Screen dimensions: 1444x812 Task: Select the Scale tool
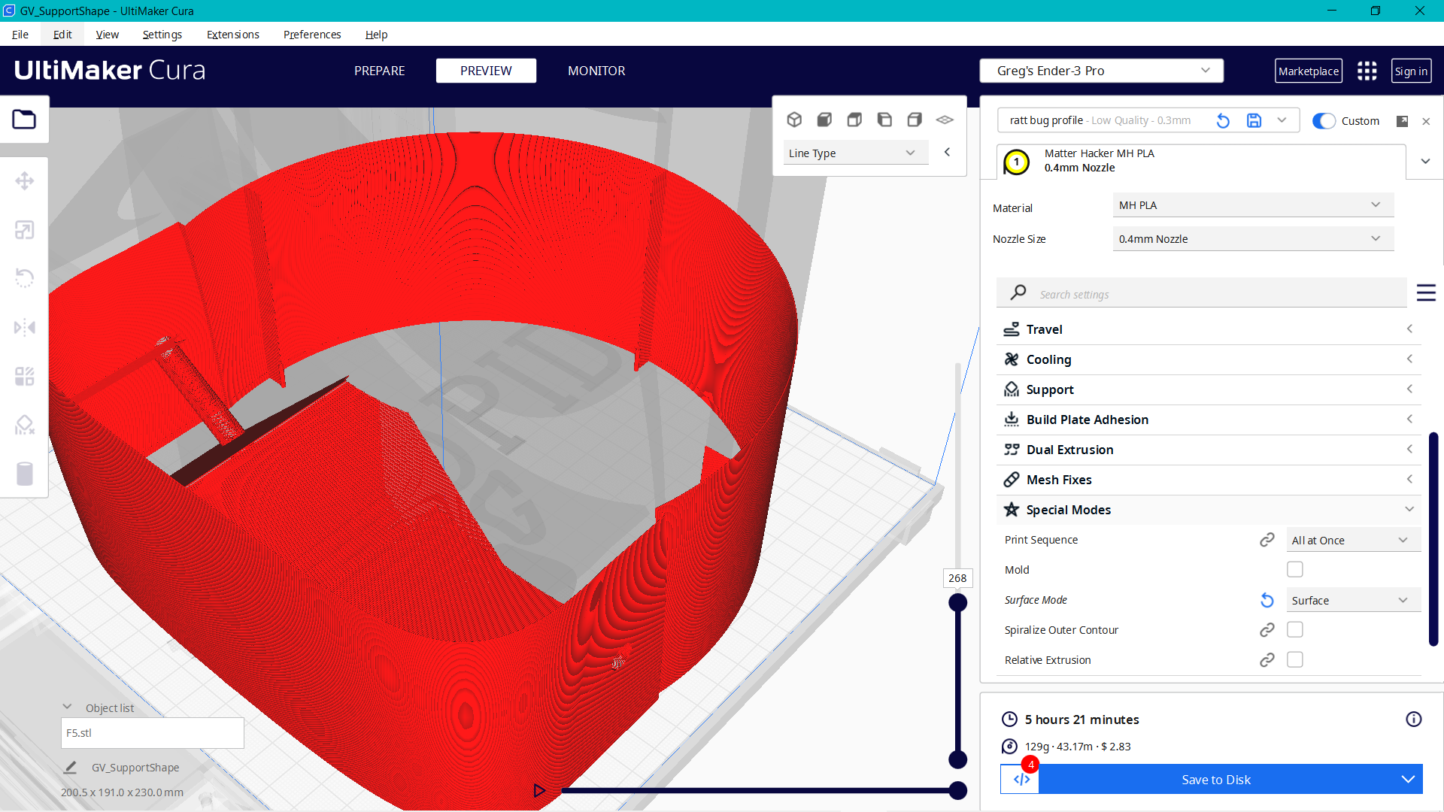click(x=25, y=230)
